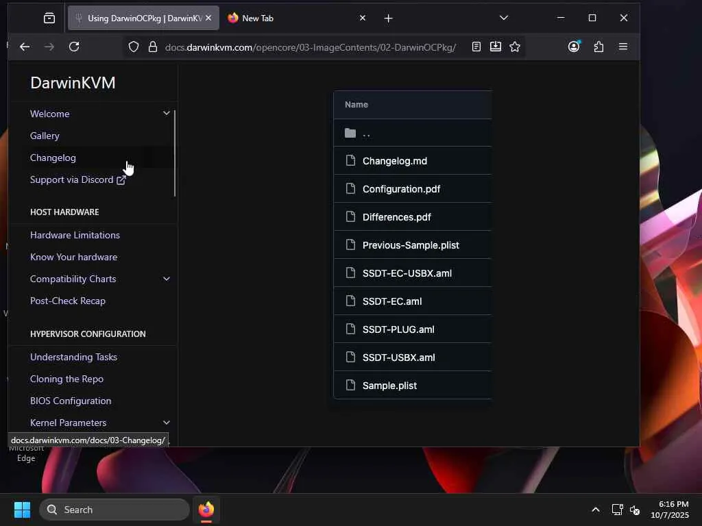Close the Using DarwinOCPkg tab
702x526 pixels.
208,18
